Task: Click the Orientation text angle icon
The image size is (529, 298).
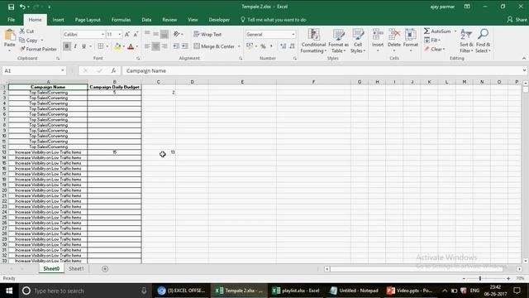Action: tap(177, 34)
